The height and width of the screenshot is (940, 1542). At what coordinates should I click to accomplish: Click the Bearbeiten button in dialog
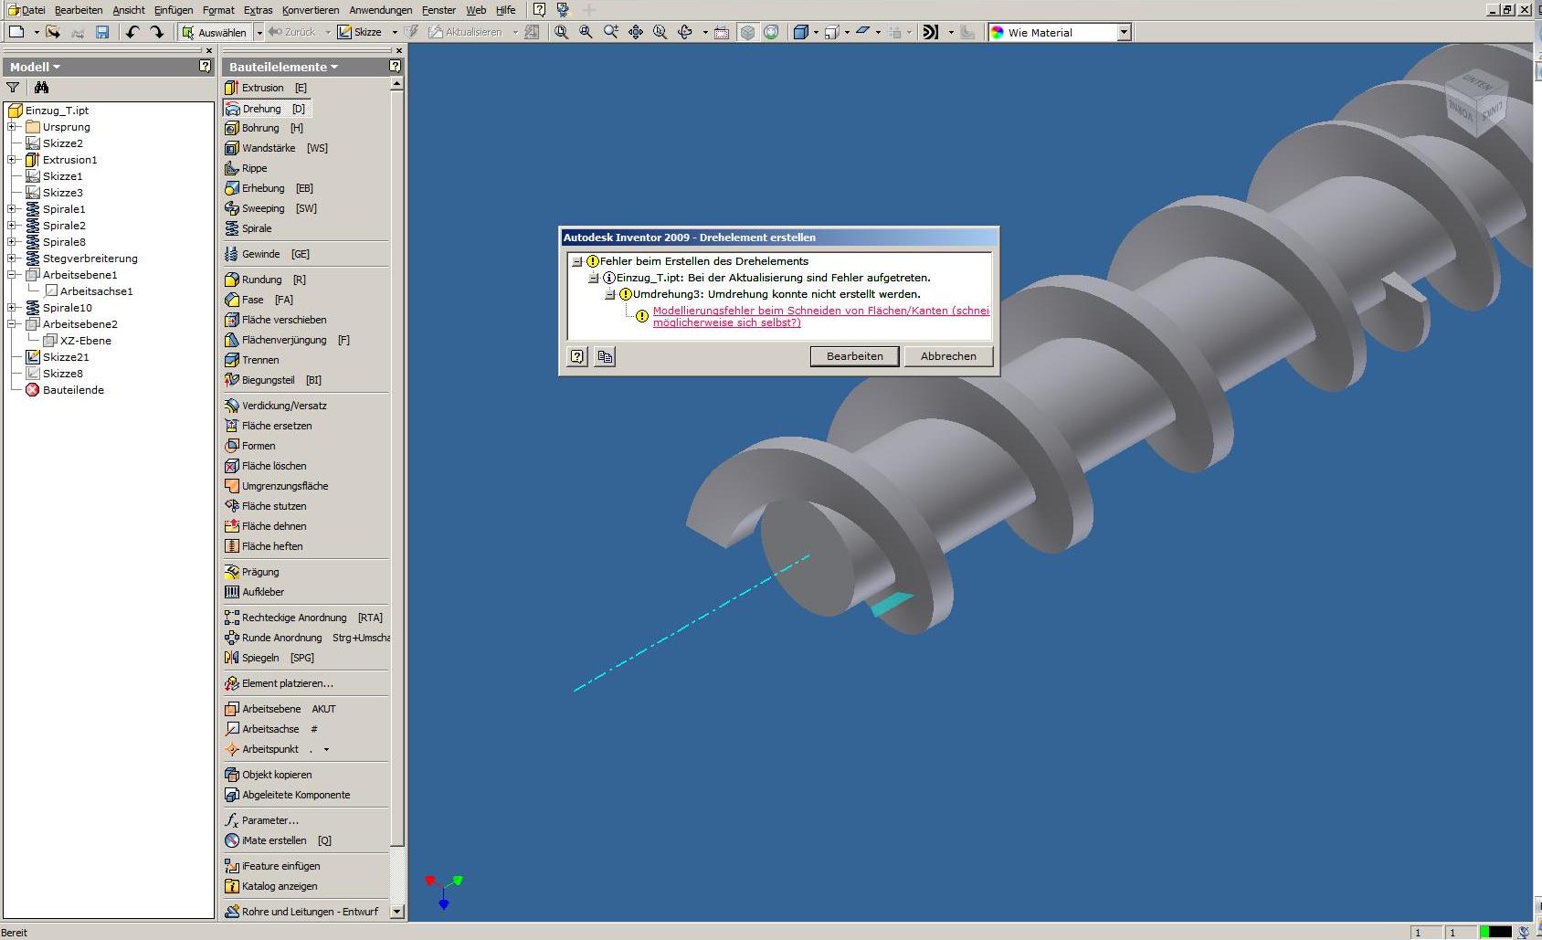click(854, 356)
